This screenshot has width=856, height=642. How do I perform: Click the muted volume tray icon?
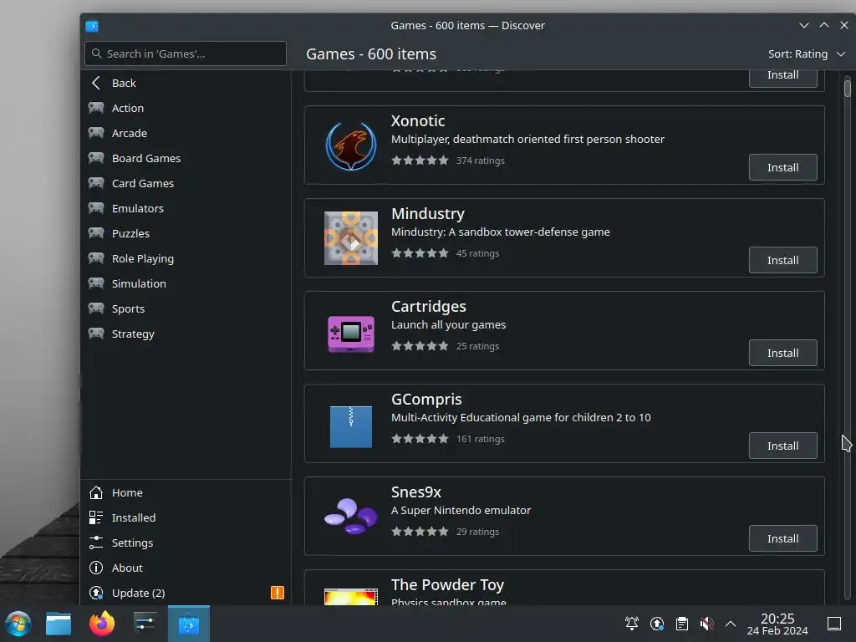point(706,624)
